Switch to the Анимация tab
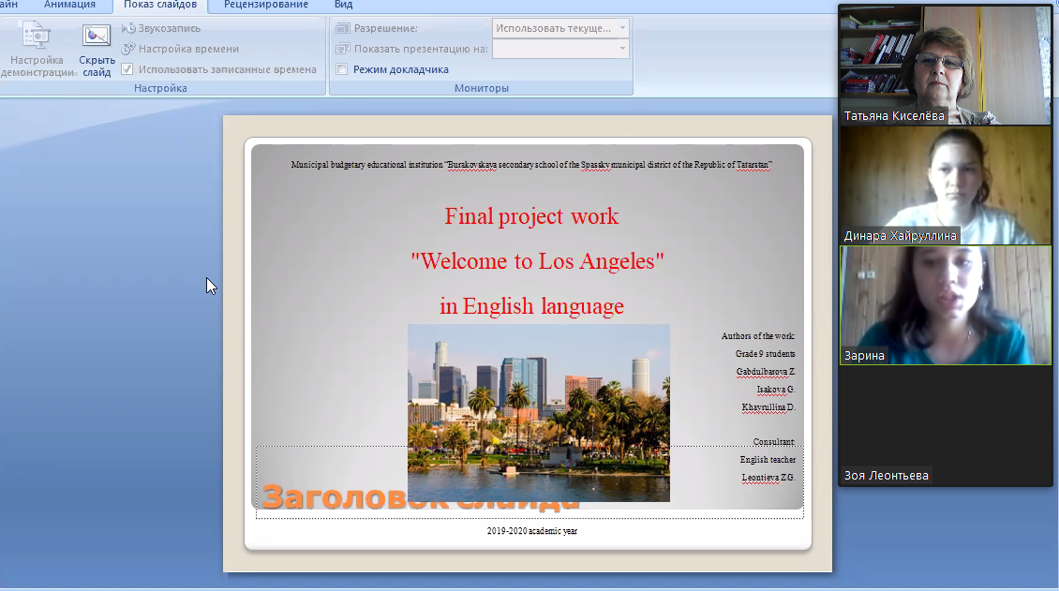Screen dimensions: 1059x591 pyautogui.click(x=69, y=5)
